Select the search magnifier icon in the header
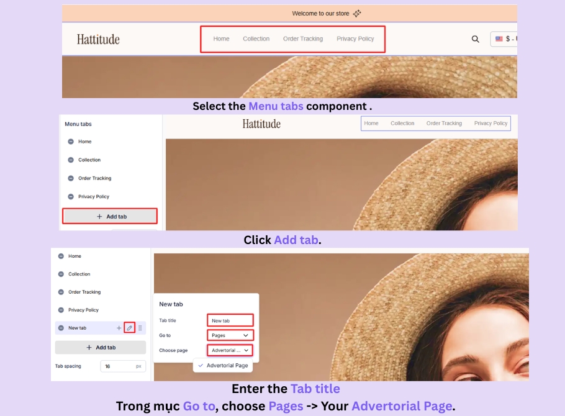Screen dimensions: 565x416 pyautogui.click(x=475, y=39)
